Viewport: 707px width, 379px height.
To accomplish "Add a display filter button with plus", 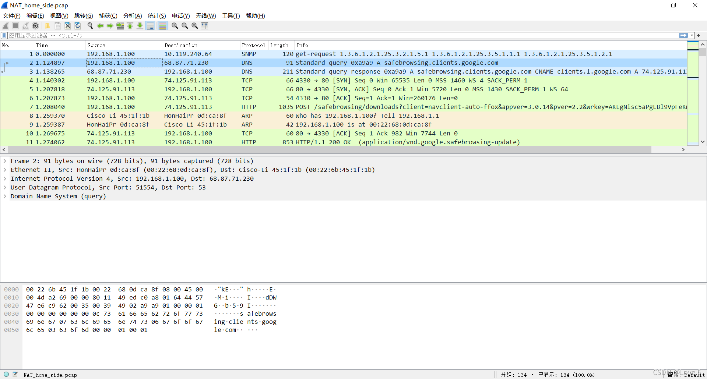I will 699,35.
